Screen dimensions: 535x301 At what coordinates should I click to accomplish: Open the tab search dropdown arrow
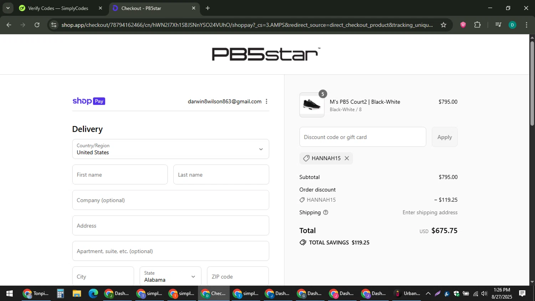(8, 8)
